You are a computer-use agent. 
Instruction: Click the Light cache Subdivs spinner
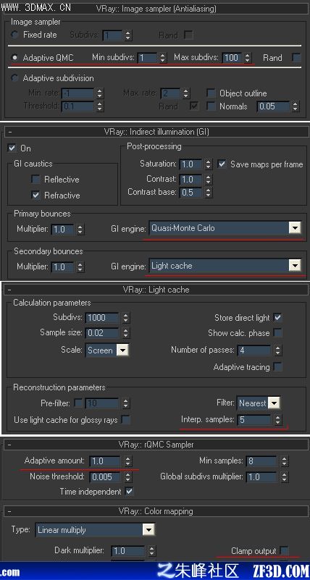pyautogui.click(x=126, y=317)
